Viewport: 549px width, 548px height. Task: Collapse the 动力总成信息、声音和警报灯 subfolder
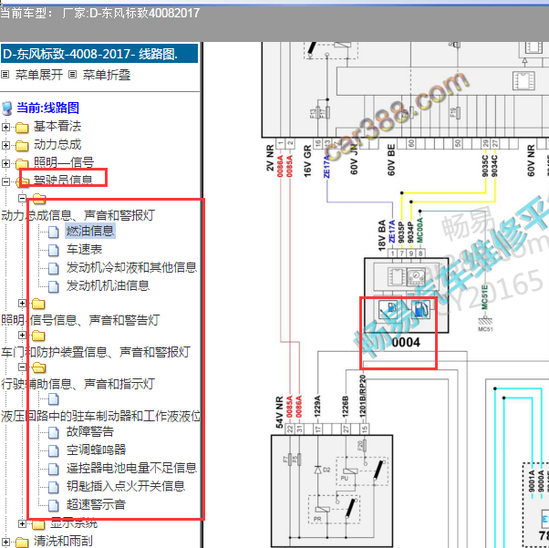coord(23,198)
